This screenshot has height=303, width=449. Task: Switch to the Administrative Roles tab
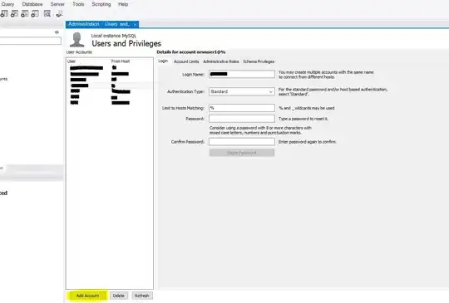pyautogui.click(x=221, y=61)
